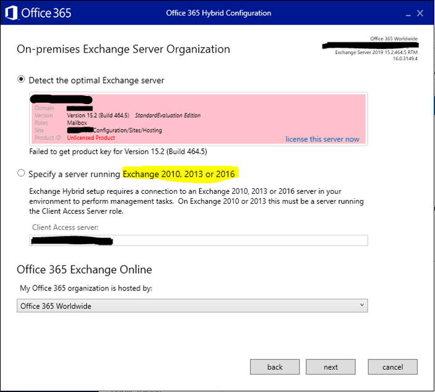Click the 'StandardEvaluation Edition' text
435x392 pixels.
click(x=168, y=115)
